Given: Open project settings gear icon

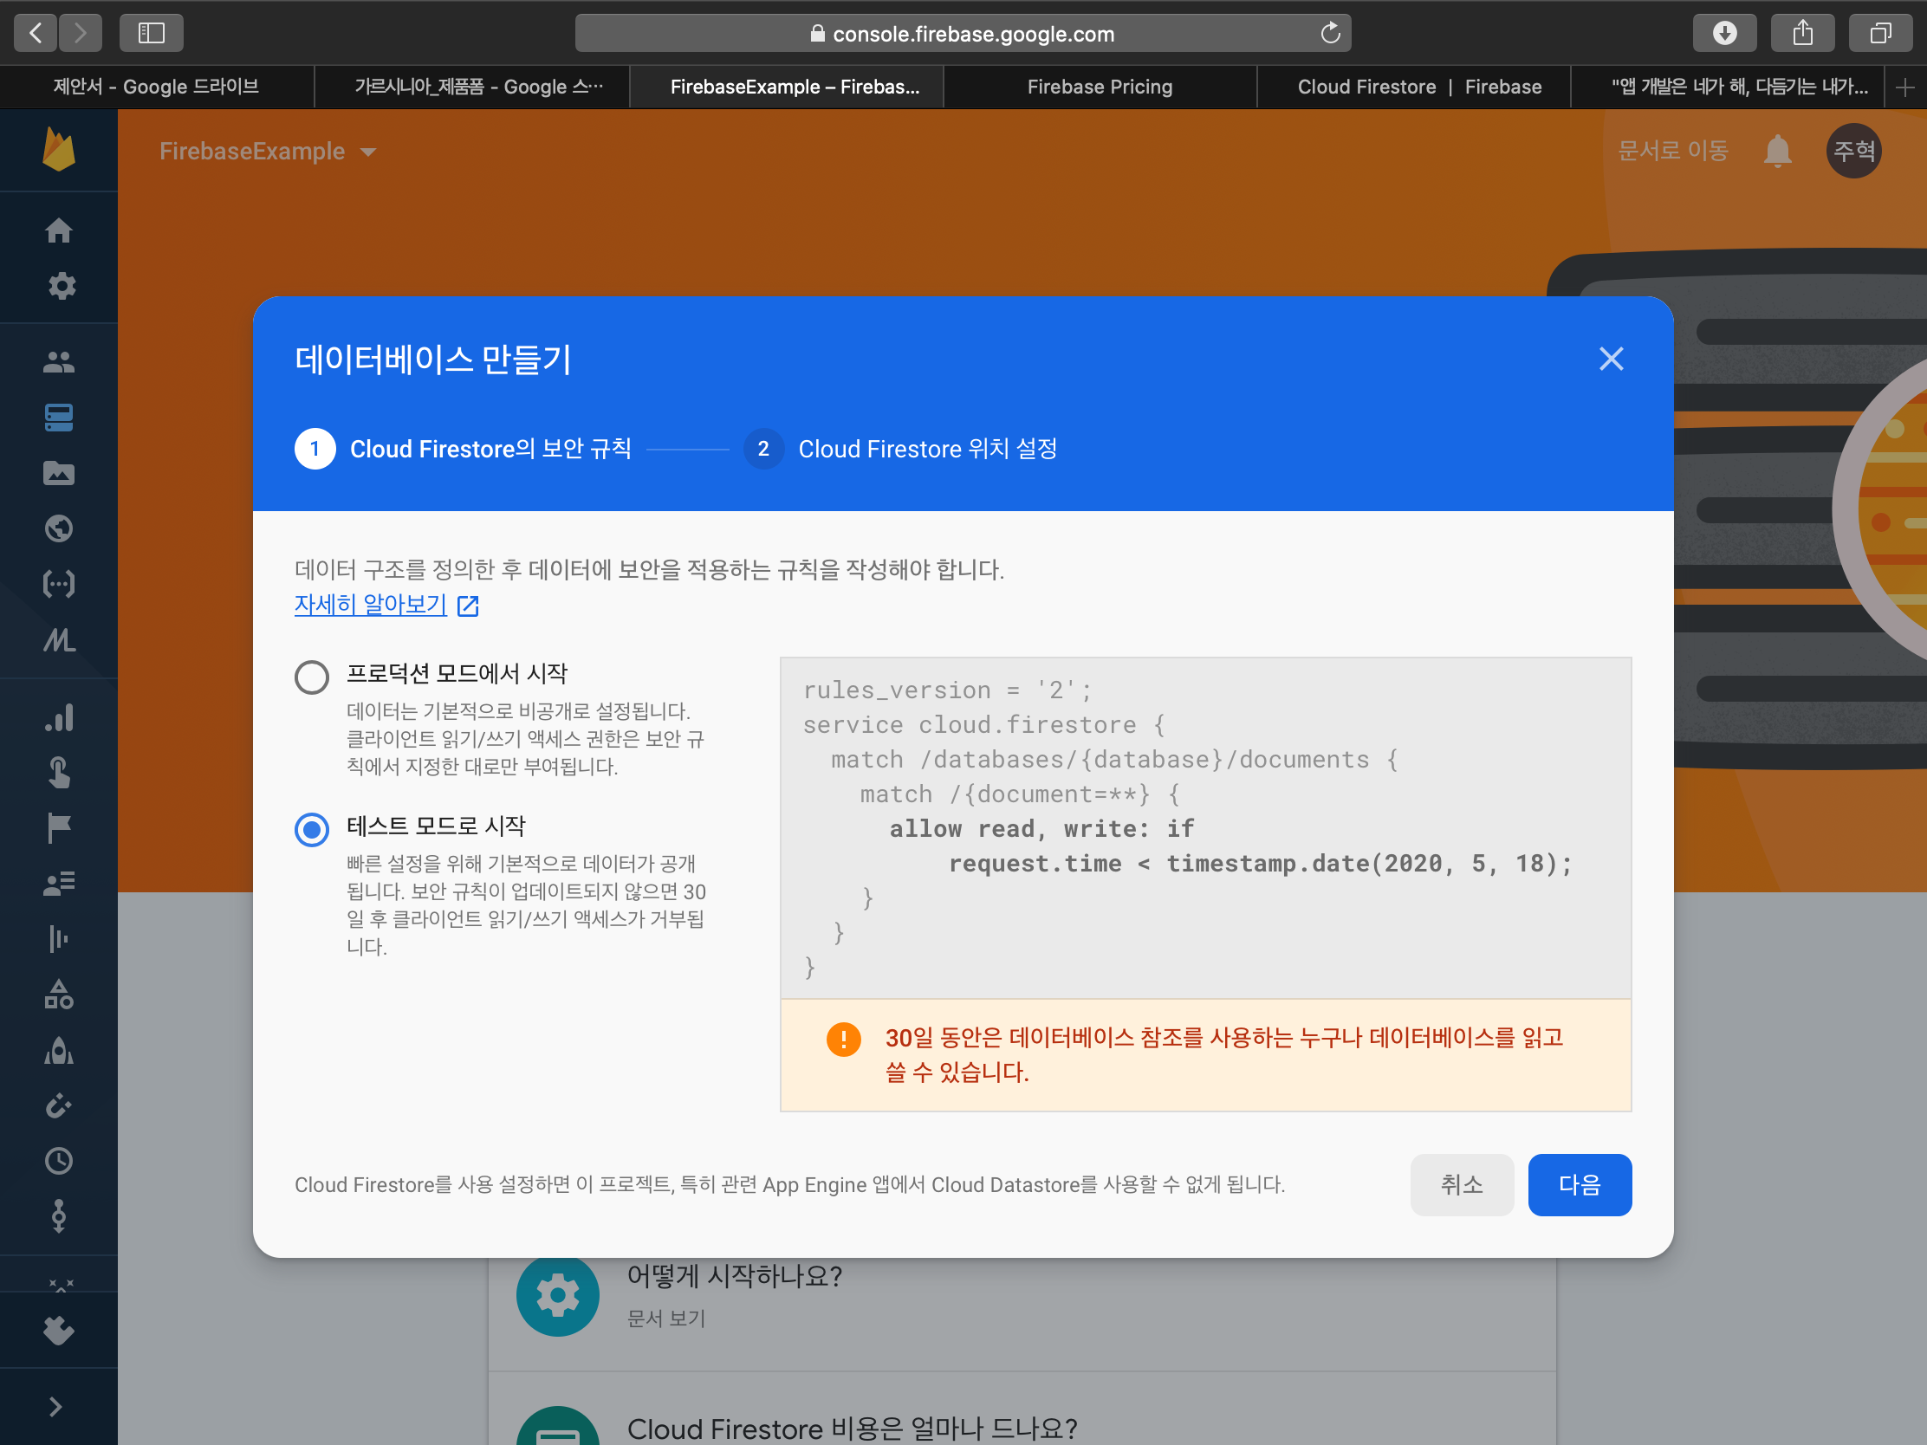Looking at the screenshot, I should [61, 286].
